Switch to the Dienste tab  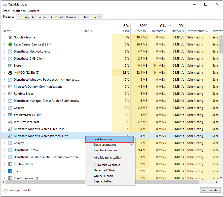pyautogui.click(x=97, y=17)
